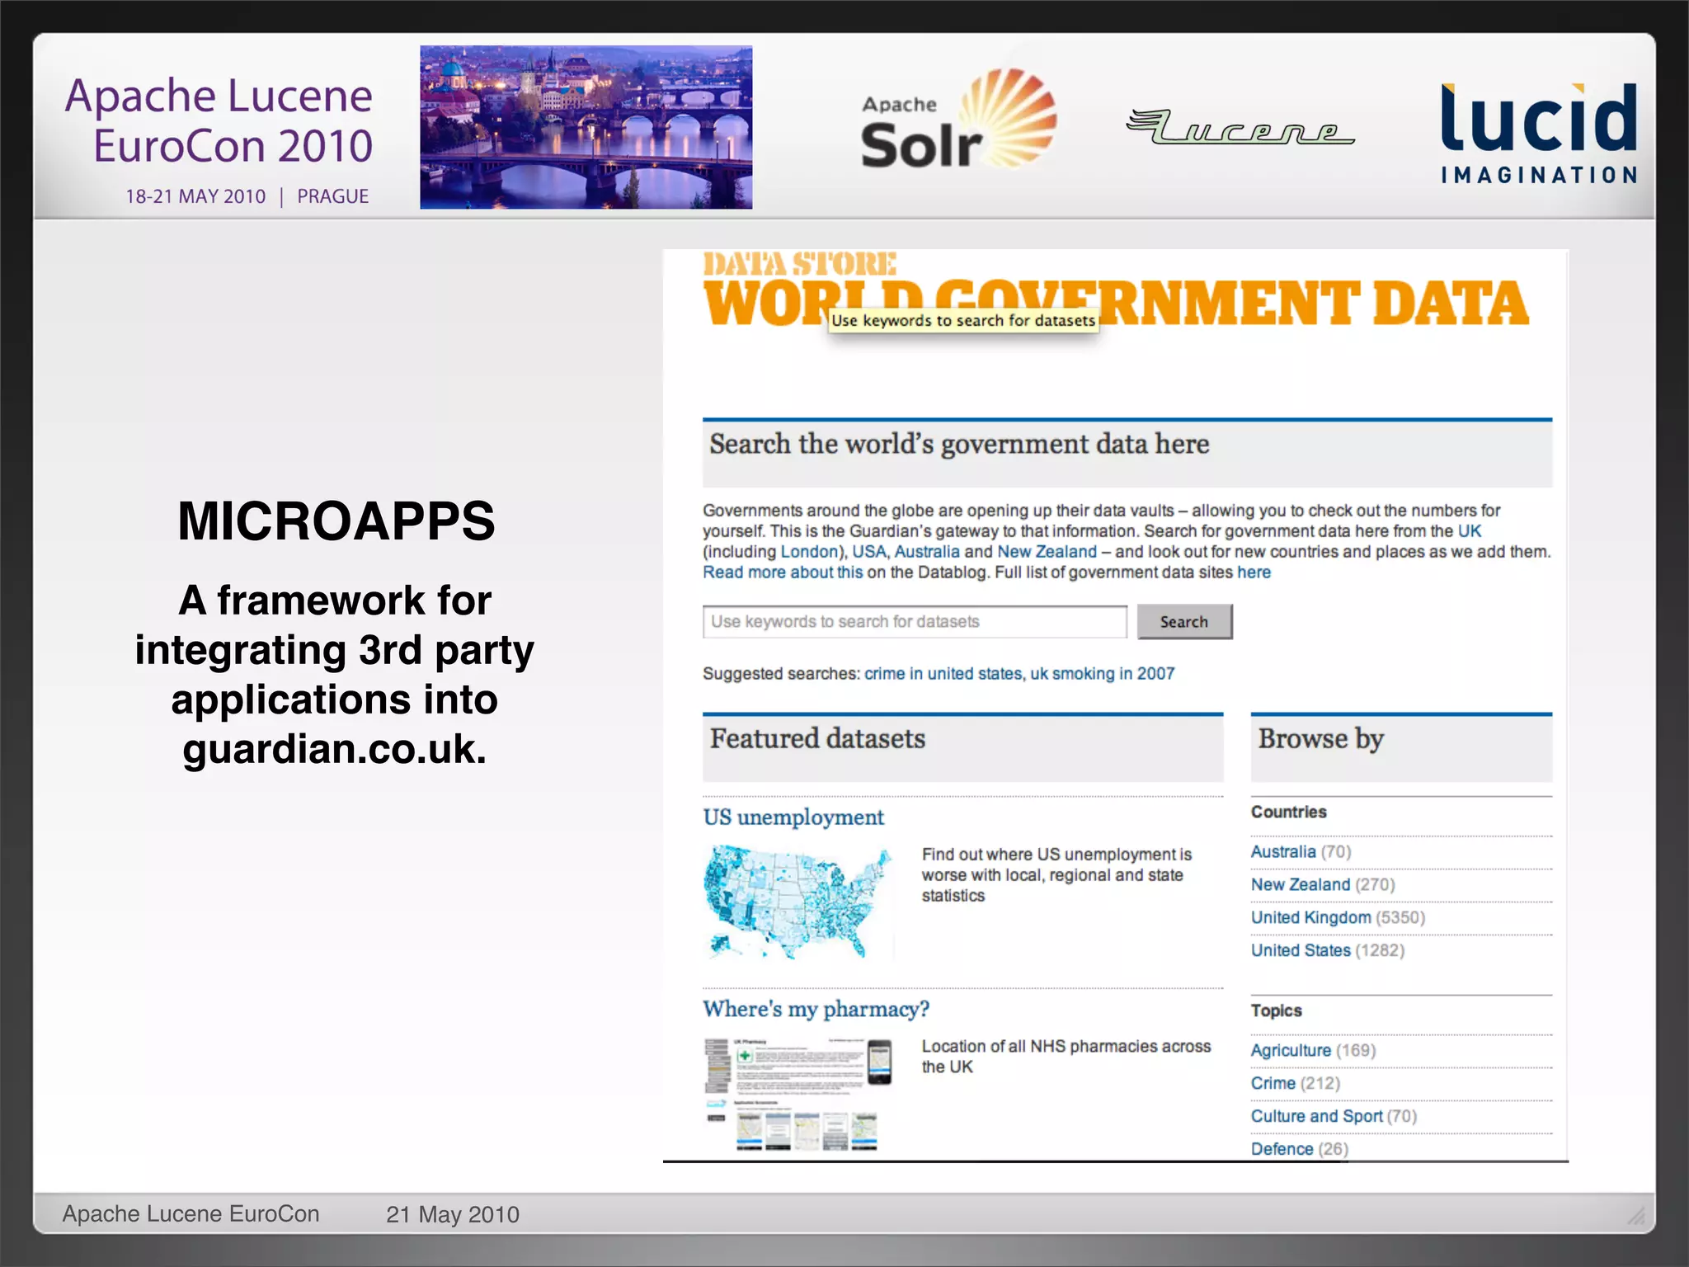Viewport: 1689px width, 1267px height.
Task: Click the pharmacy dataset screenshot thumbnail
Action: tap(797, 1094)
